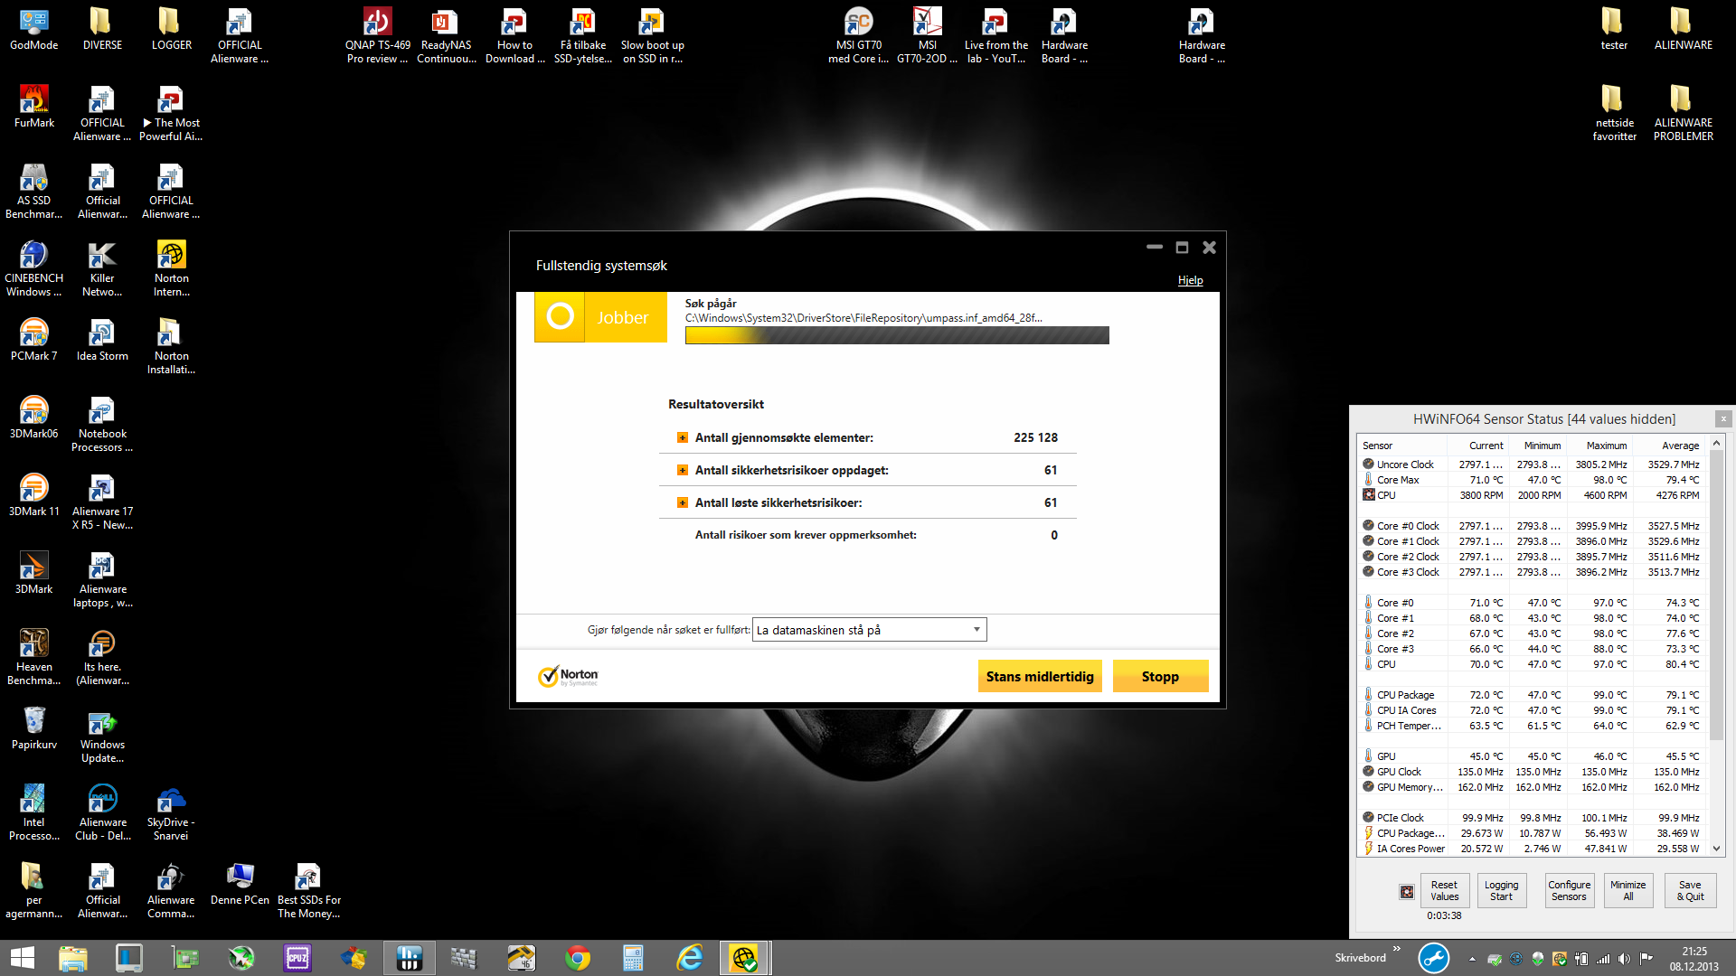Click the Current column header
Image resolution: width=1736 pixels, height=976 pixels.
(1477, 446)
